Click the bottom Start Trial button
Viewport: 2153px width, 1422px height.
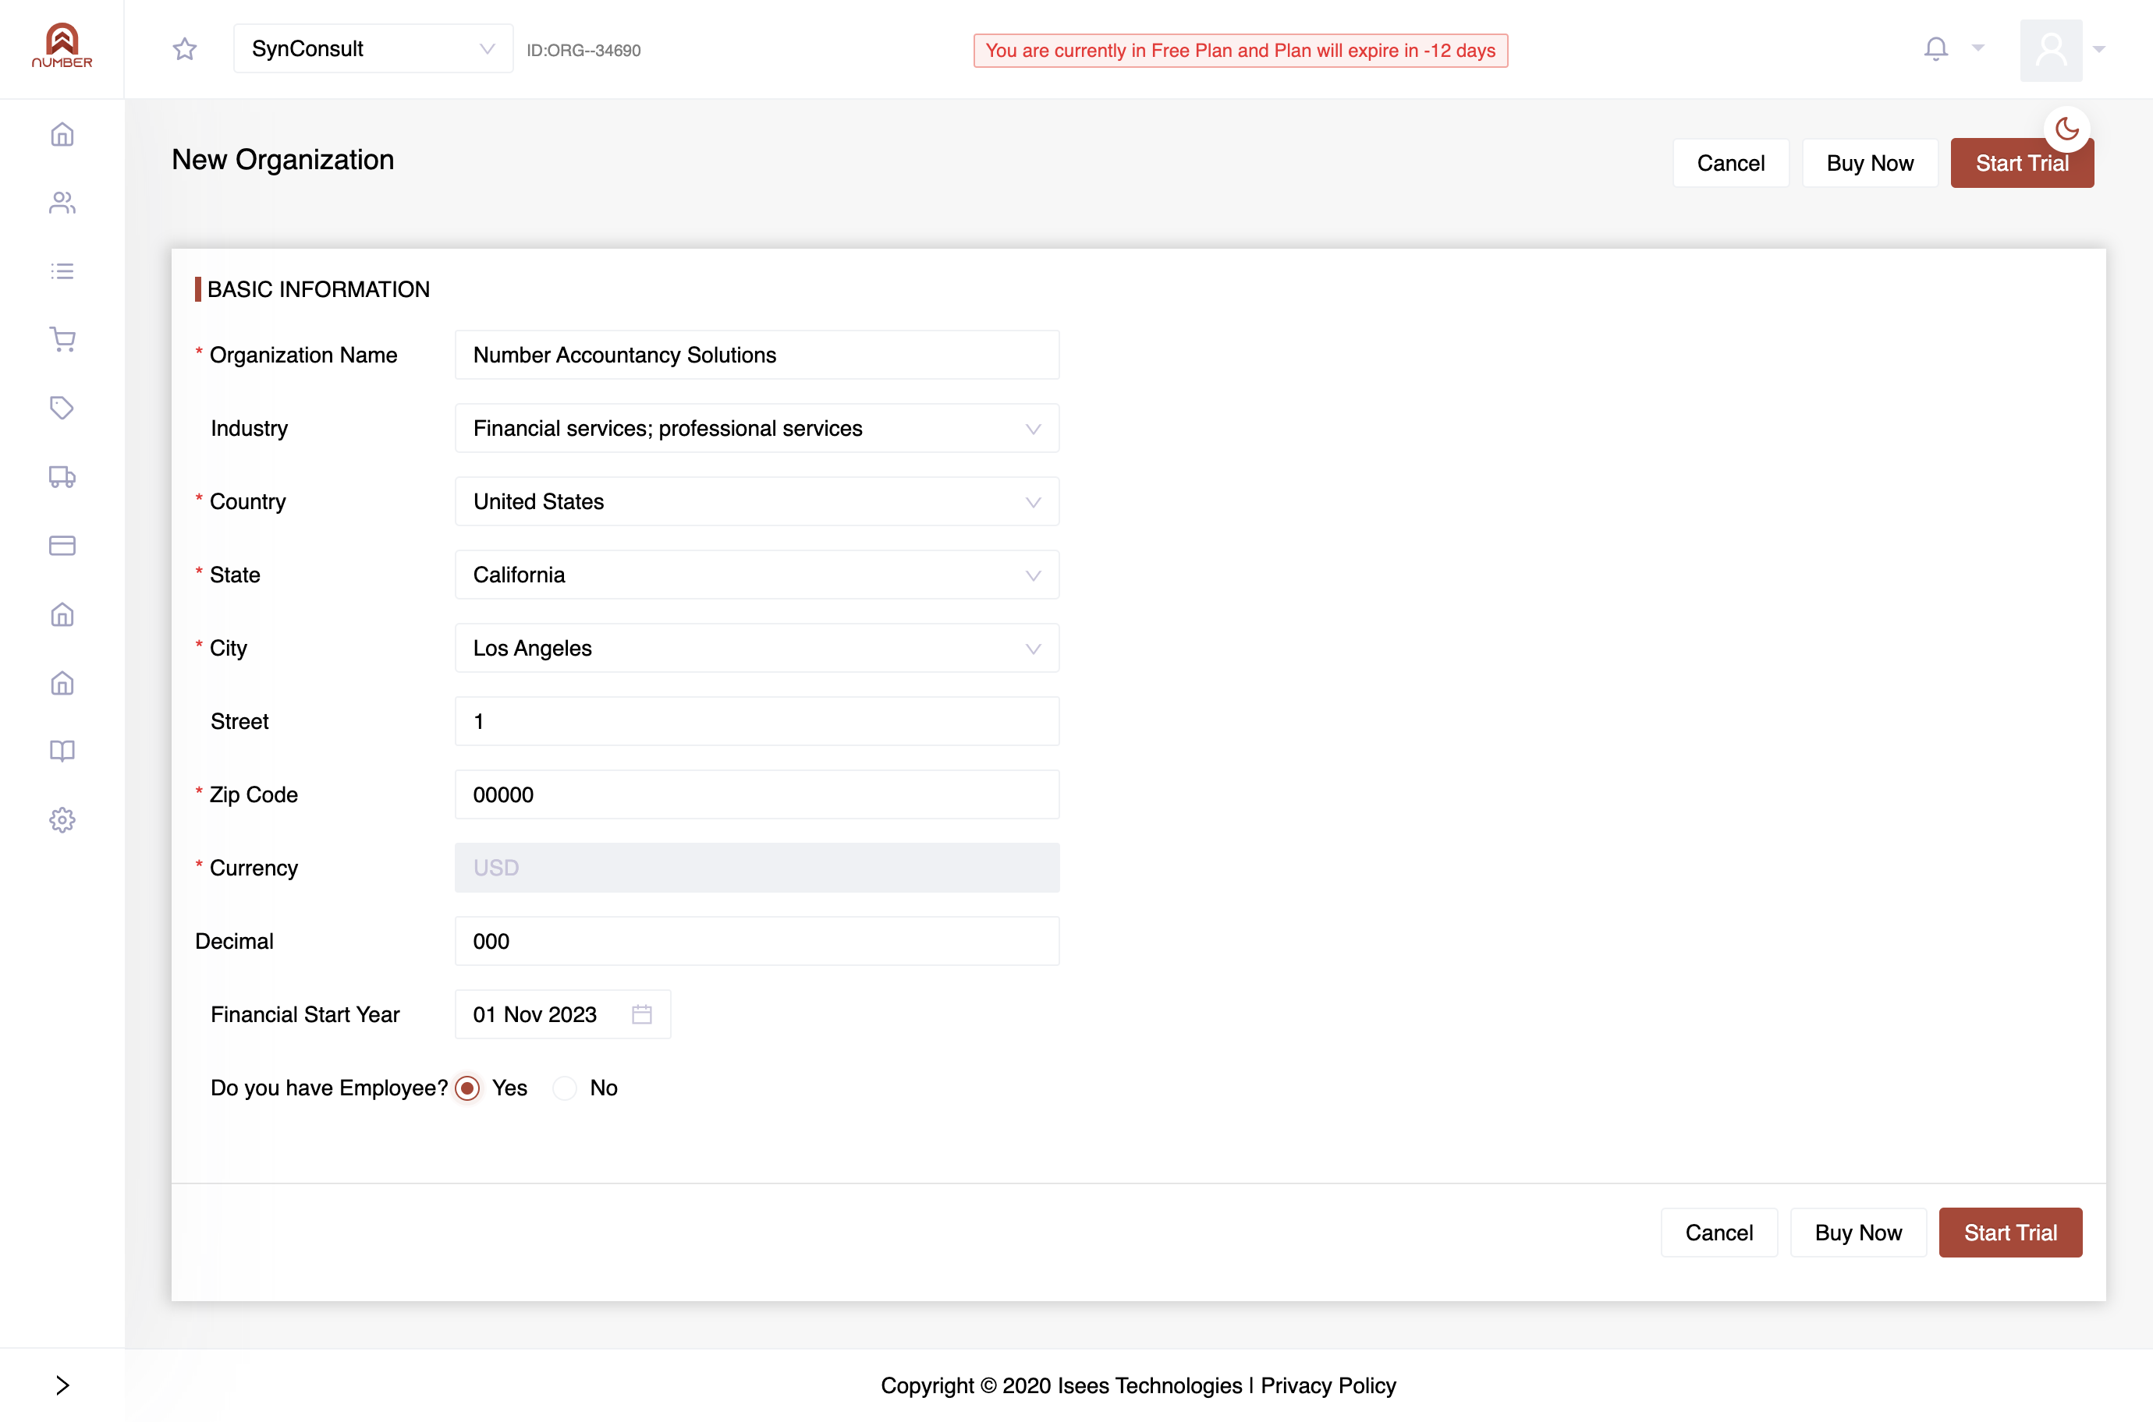2010,1233
